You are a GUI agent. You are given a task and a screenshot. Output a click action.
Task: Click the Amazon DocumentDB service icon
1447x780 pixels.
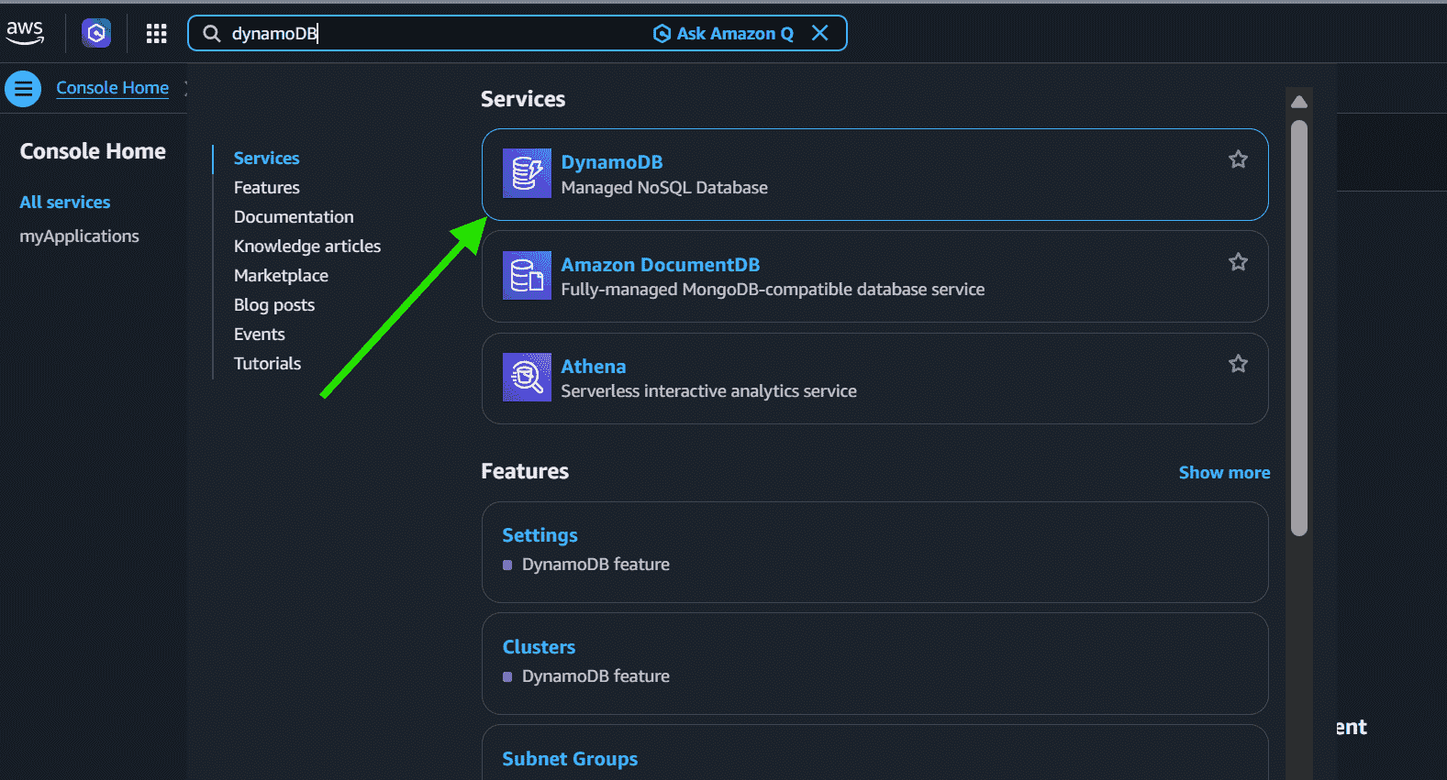point(527,275)
